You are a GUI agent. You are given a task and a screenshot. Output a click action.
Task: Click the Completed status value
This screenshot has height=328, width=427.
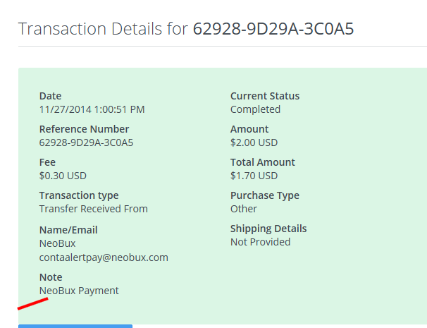(x=255, y=109)
